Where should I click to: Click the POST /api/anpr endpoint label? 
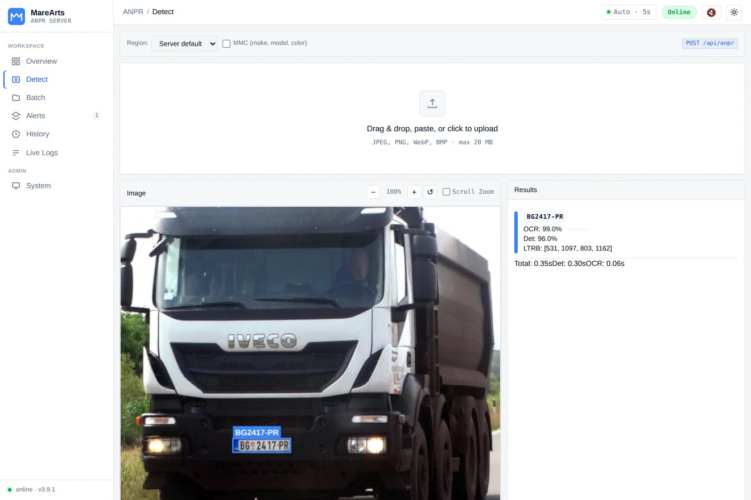[x=710, y=43]
